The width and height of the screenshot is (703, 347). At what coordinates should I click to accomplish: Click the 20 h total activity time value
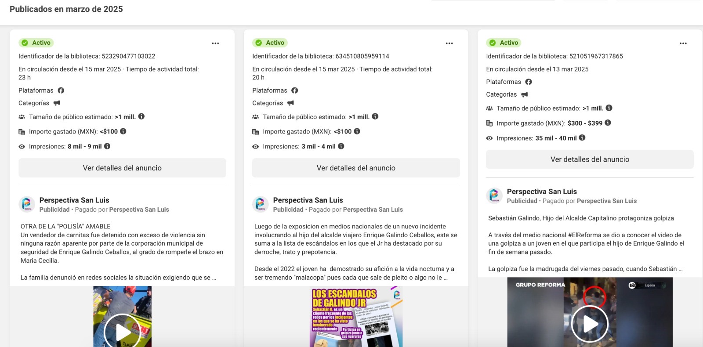[258, 77]
